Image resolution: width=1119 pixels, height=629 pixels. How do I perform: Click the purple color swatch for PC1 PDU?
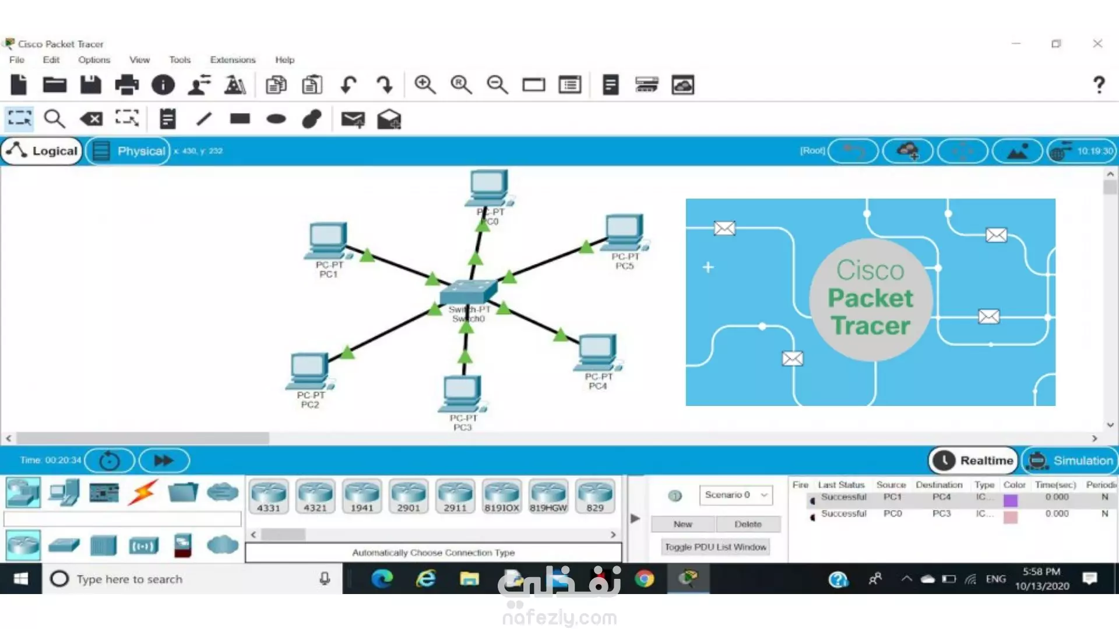pos(1010,500)
